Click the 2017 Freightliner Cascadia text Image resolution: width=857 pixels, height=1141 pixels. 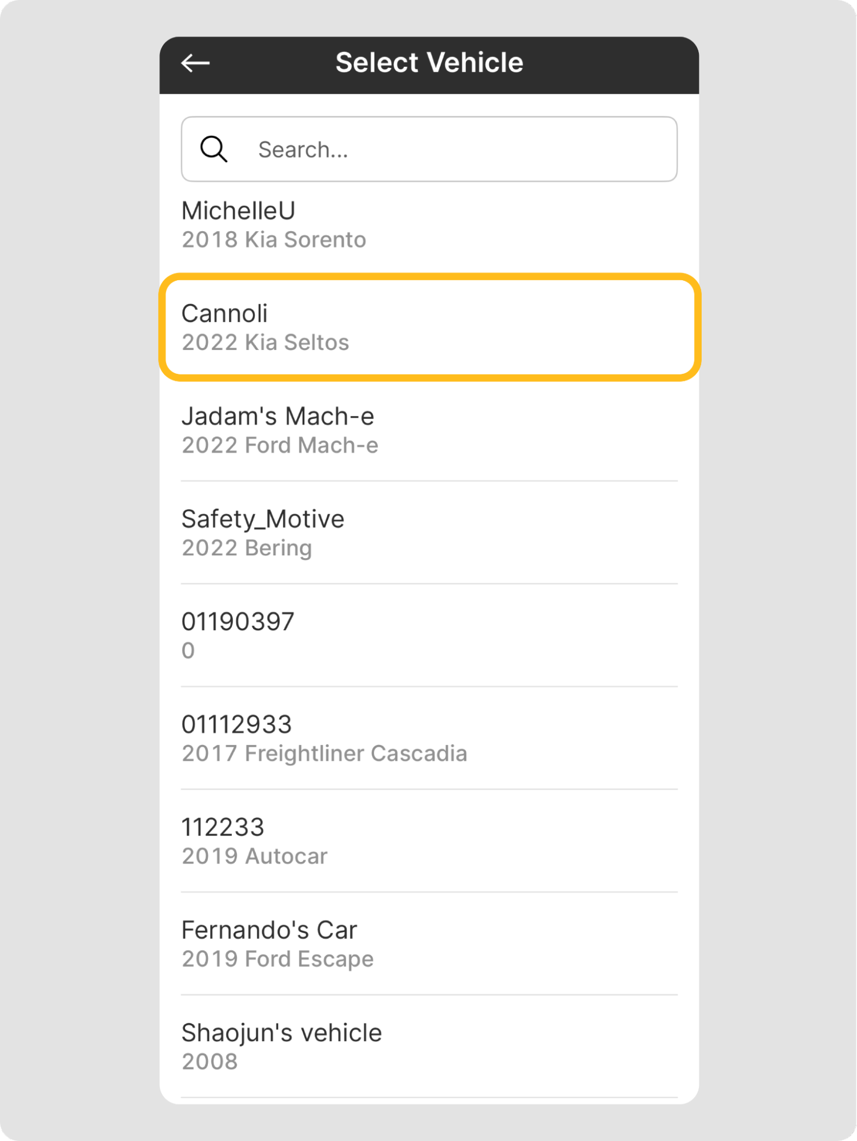pyautogui.click(x=324, y=753)
